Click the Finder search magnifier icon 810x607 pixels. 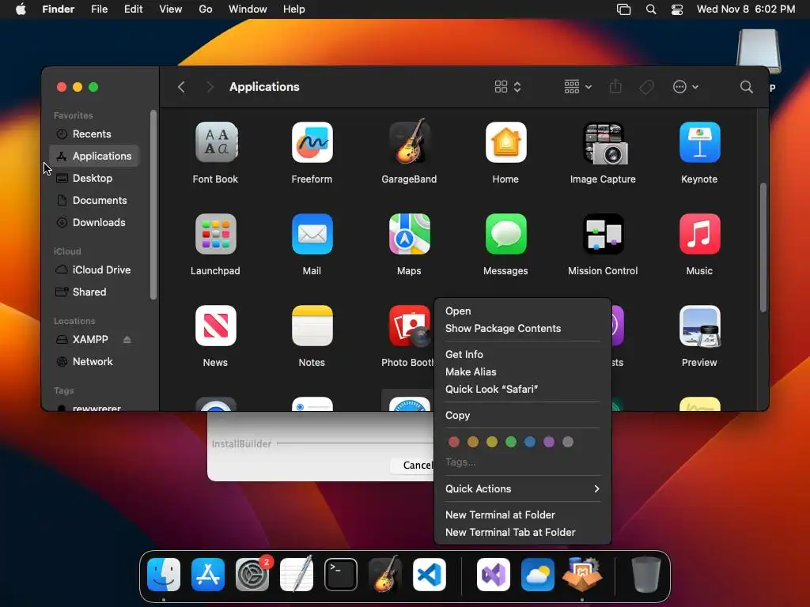click(x=746, y=87)
